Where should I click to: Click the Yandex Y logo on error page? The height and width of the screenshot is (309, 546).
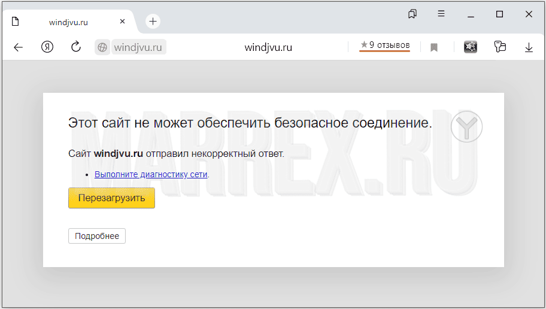coord(466,127)
